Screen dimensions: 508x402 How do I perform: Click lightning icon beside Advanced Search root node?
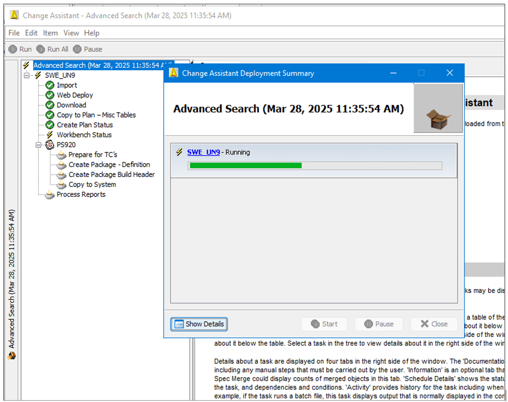click(26, 65)
